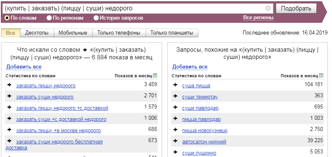Add 'пицца павлодар' with its plus icon
Image resolution: width=332 pixels, height=157 pixels.
pos(175,118)
